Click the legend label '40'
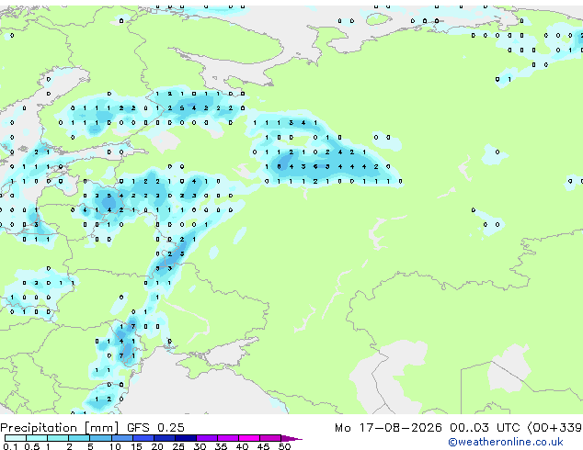This screenshot has width=583, height=450. (242, 446)
